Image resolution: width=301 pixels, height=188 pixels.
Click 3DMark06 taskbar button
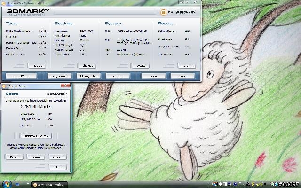(49, 185)
